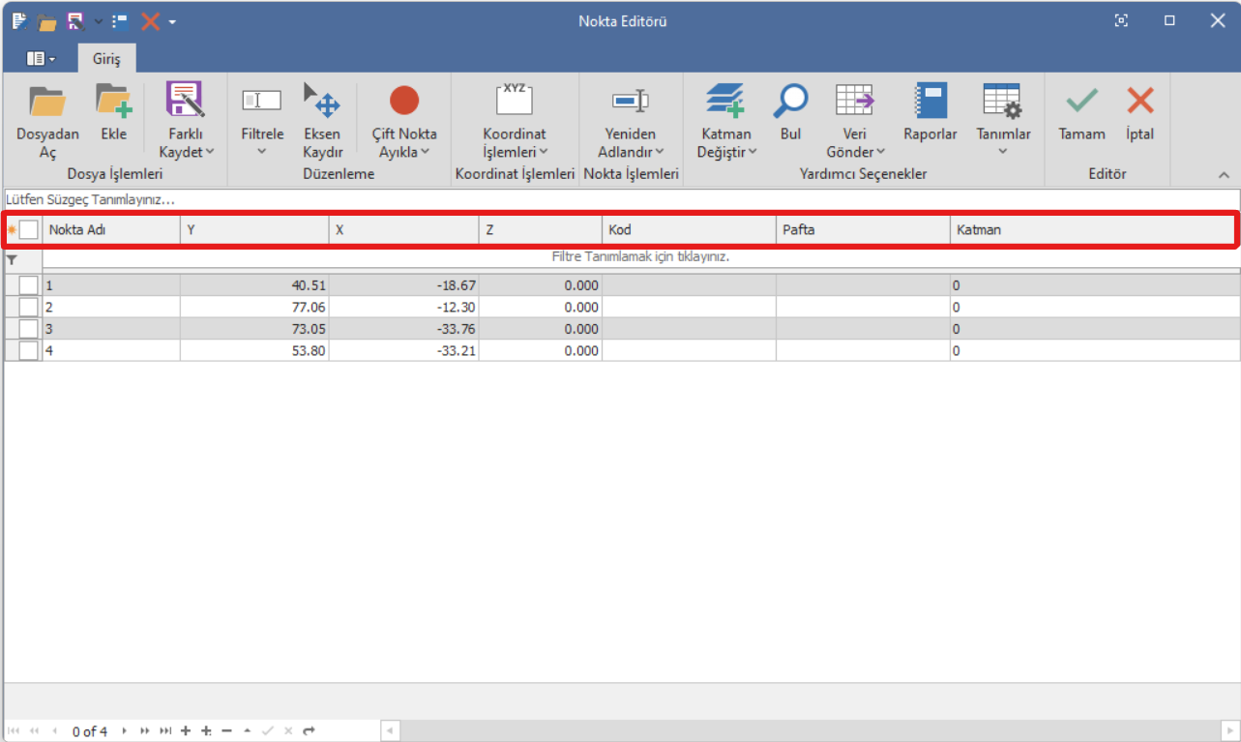
Task: Collapse the ribbon with the chevron
Action: (1224, 175)
